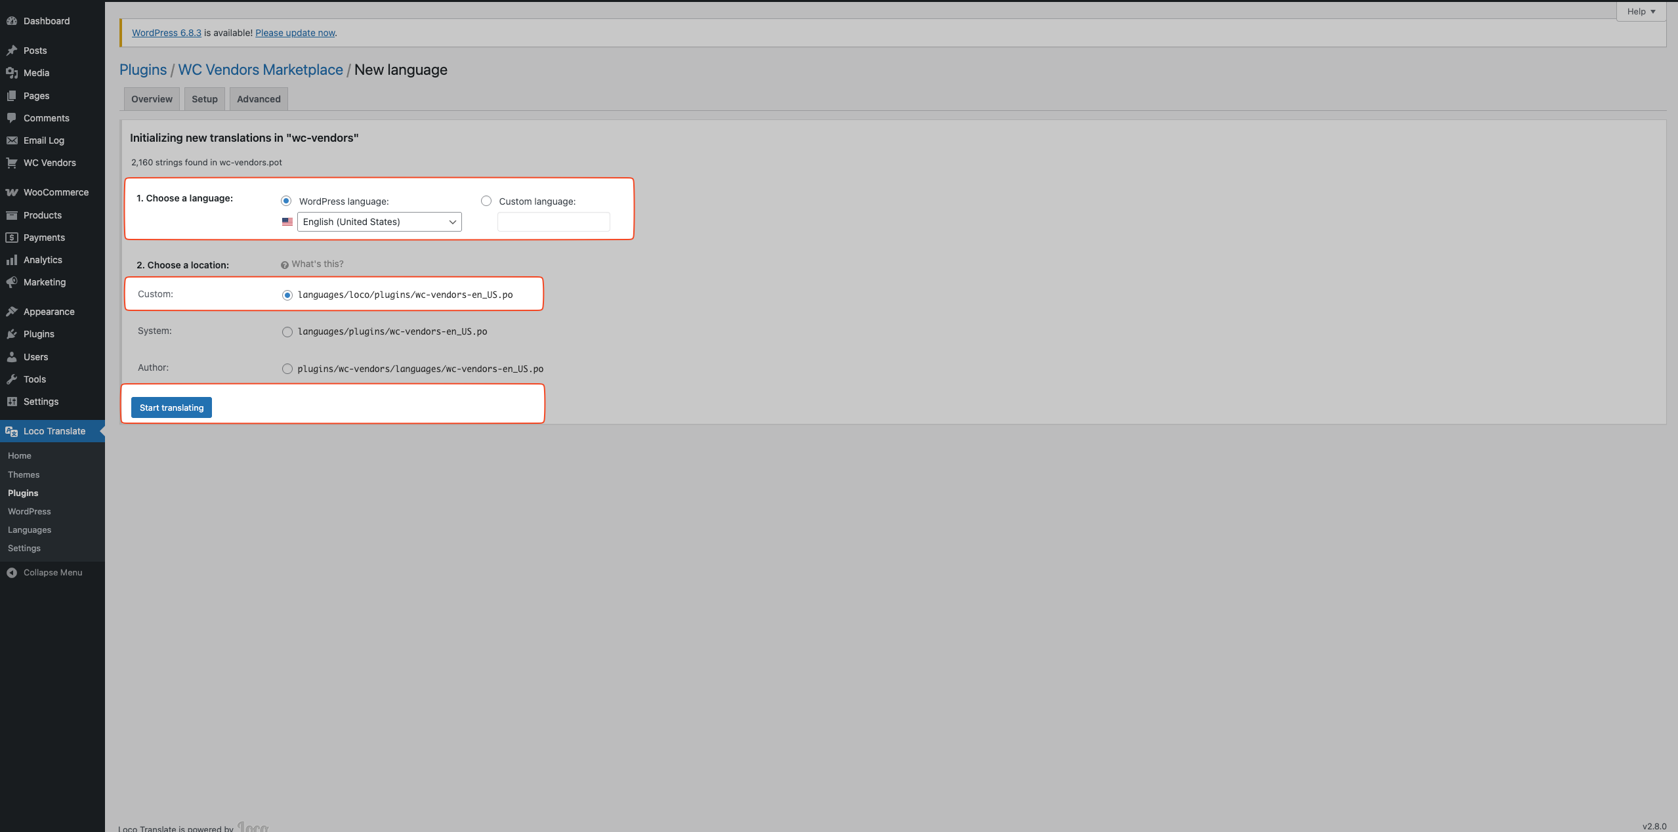Choose System location languages/plugins radio option

(287, 332)
